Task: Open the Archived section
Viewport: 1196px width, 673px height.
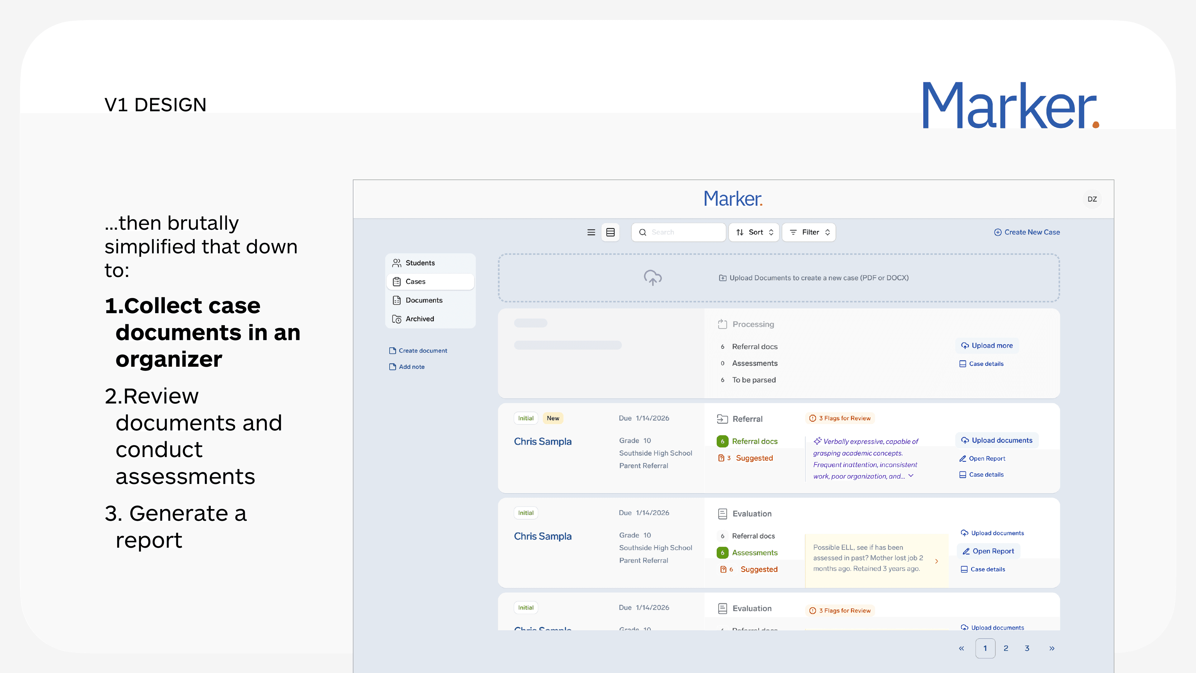Action: tap(419, 319)
